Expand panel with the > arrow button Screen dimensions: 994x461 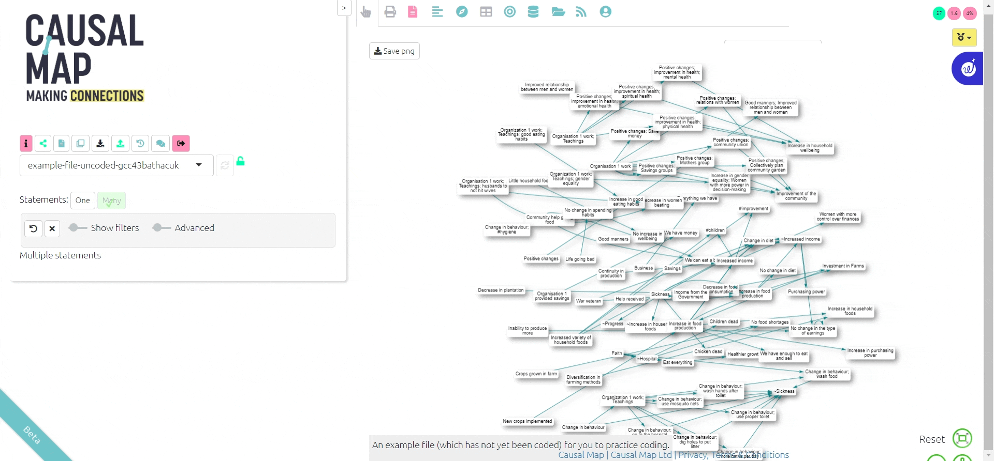click(x=344, y=8)
